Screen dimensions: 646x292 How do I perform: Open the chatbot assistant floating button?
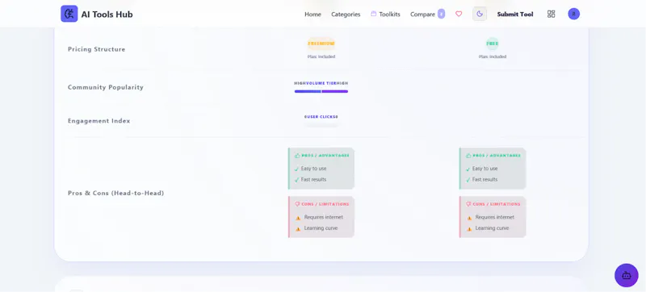coord(627,275)
